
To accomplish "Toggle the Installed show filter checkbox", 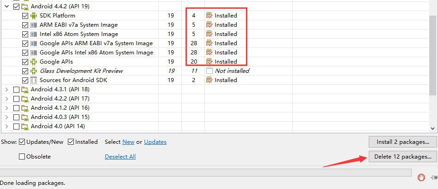I will (x=71, y=142).
